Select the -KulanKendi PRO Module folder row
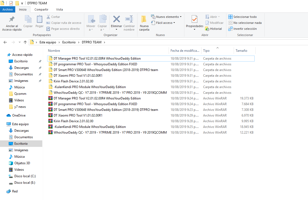308x200 pixels. 151,87
